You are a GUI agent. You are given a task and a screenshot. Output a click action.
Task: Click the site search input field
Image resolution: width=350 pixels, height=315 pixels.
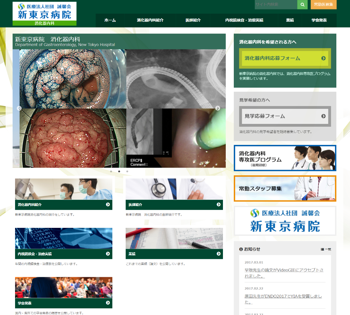(276, 5)
